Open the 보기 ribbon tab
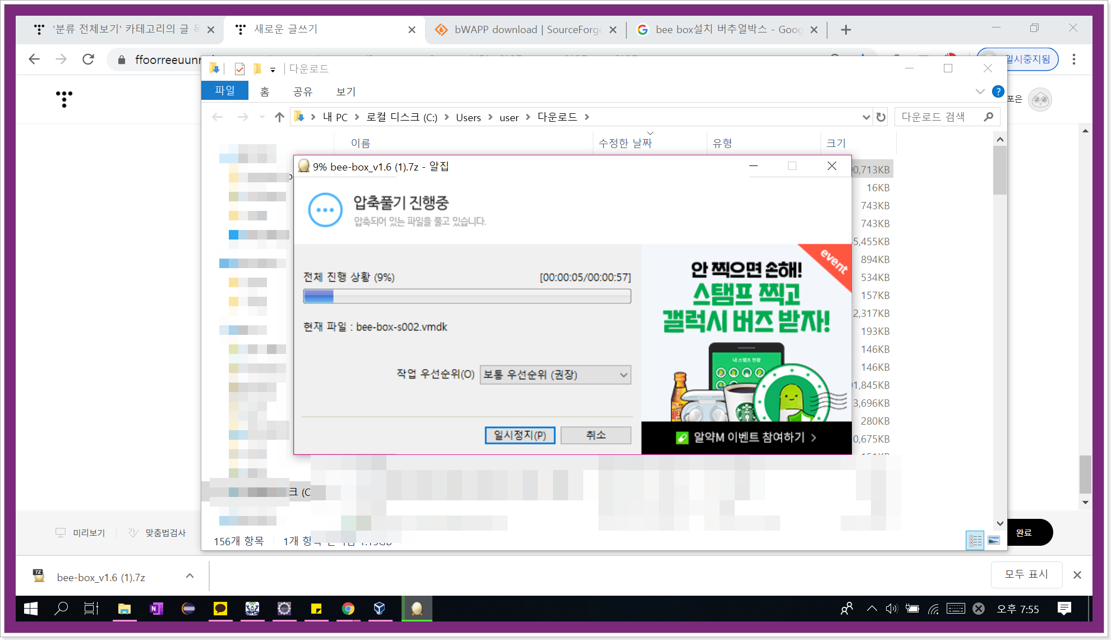1111x640 pixels. [345, 91]
